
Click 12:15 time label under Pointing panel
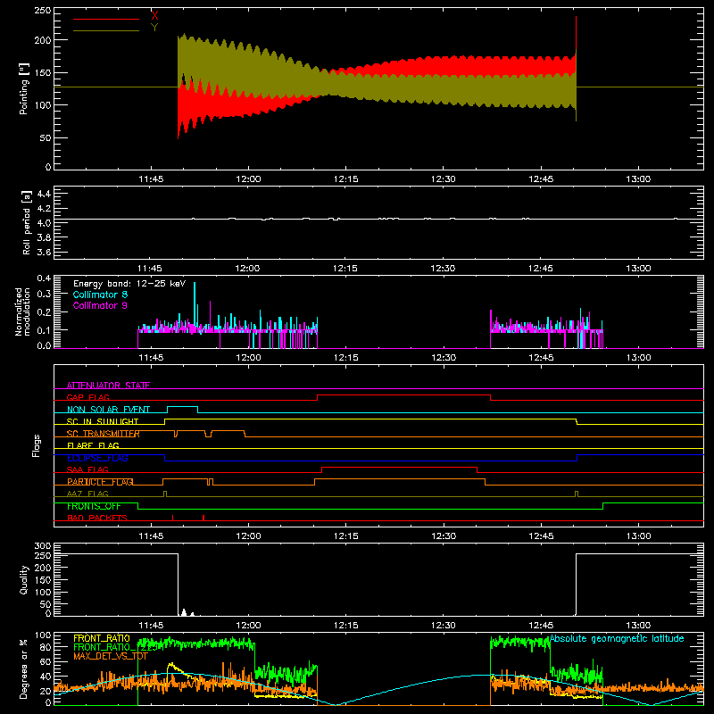point(345,179)
